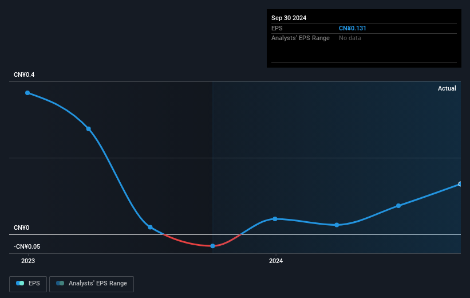
Task: Click the 2023 x-axis label
Action: pos(28,261)
